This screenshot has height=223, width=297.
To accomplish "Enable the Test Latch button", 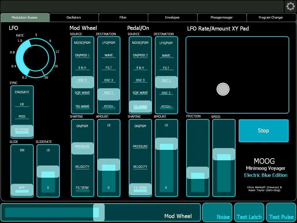I will click(x=249, y=212).
